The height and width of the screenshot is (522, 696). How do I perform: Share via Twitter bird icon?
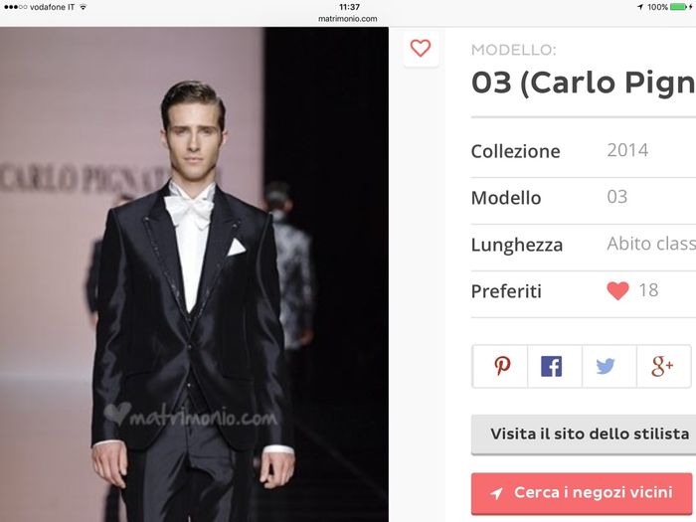click(606, 366)
